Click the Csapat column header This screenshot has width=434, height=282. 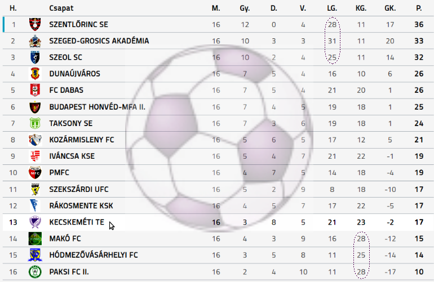(61, 8)
